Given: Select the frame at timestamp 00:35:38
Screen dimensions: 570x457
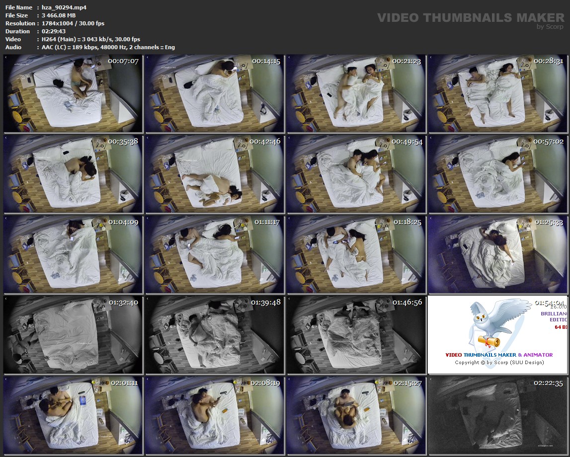Looking at the screenshot, I should click(73, 174).
